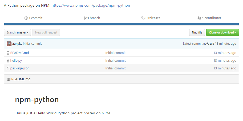243x121 pixels.
Task: Expand the Clone or download menu
Action: 222,32
